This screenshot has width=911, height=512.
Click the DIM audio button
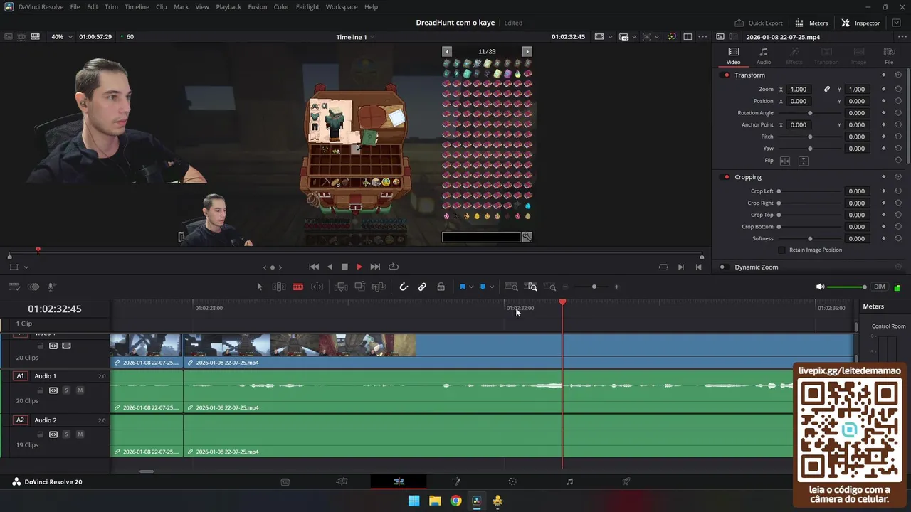[880, 287]
